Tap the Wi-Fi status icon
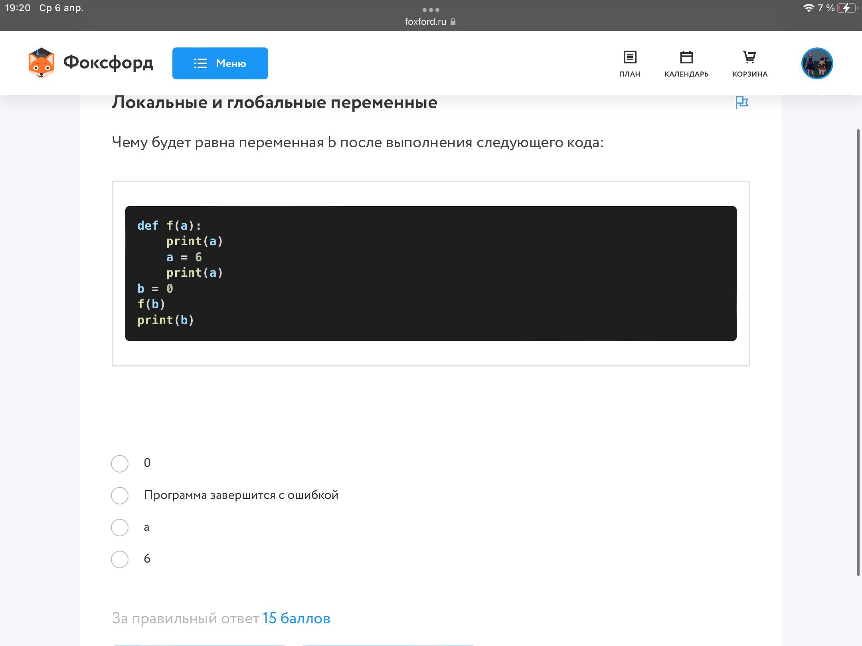The height and width of the screenshot is (646, 862). (x=808, y=8)
